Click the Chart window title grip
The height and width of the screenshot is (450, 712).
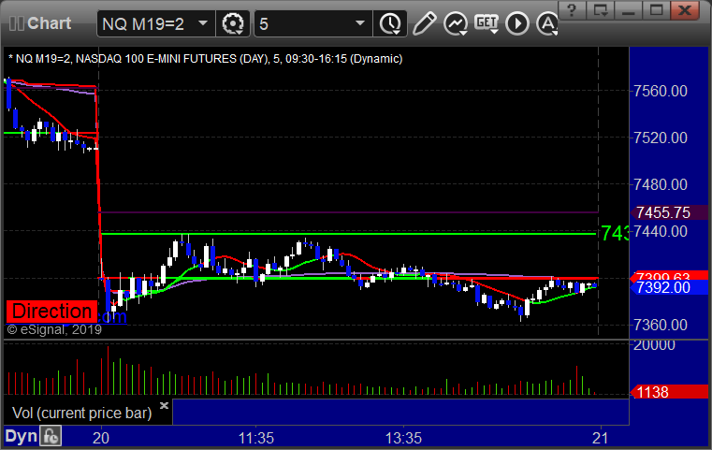15,22
